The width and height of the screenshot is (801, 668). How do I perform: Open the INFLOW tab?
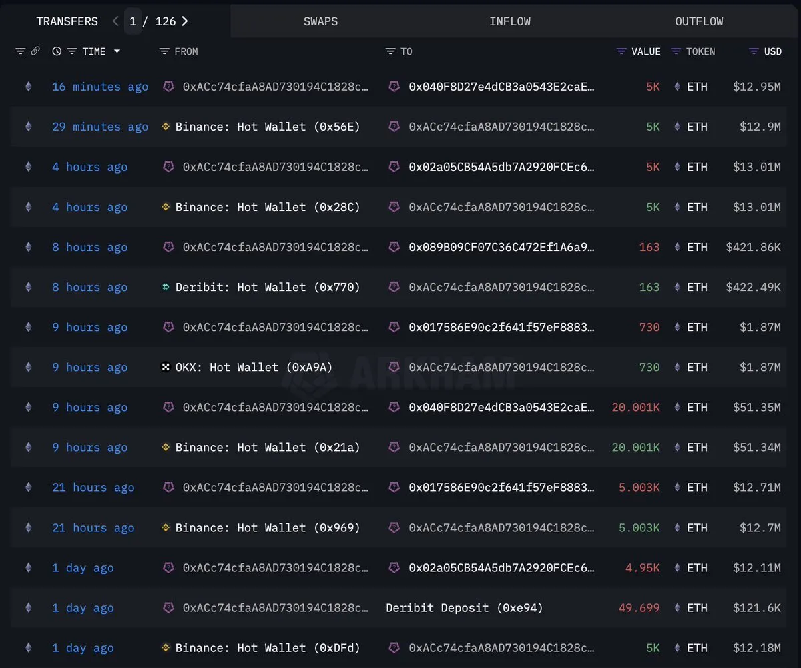(510, 21)
